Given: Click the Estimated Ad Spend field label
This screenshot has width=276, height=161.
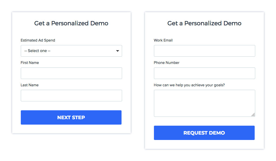Looking at the screenshot, I should pos(38,40).
